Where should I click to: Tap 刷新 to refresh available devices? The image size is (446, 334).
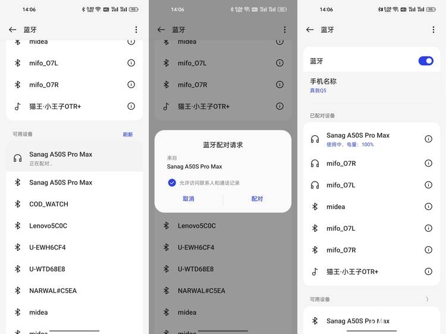coord(128,134)
